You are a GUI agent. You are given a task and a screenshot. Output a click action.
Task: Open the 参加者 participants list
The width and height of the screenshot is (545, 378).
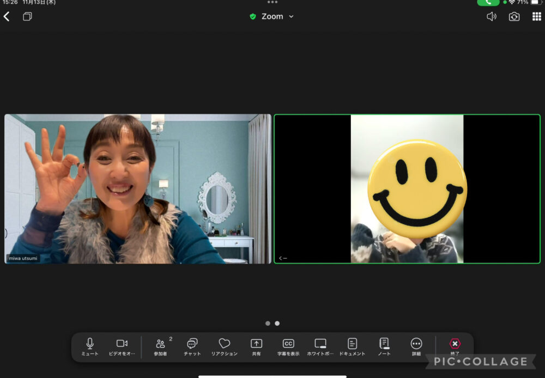click(161, 346)
